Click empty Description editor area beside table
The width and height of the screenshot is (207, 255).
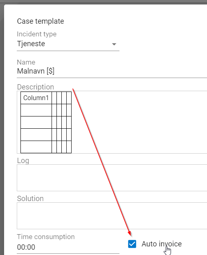click(140, 122)
